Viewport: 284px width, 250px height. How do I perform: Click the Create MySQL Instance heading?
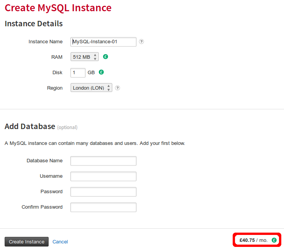pos(58,8)
